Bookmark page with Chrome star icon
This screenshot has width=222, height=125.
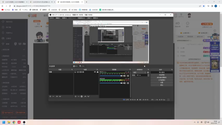point(204,6)
